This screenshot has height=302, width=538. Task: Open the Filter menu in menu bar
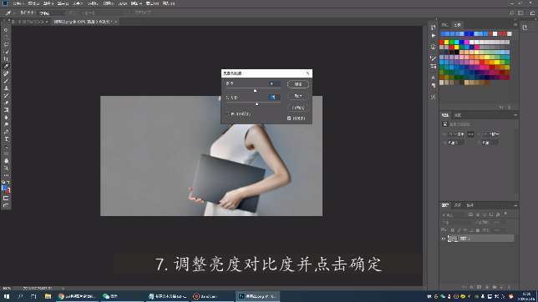tap(109, 3)
